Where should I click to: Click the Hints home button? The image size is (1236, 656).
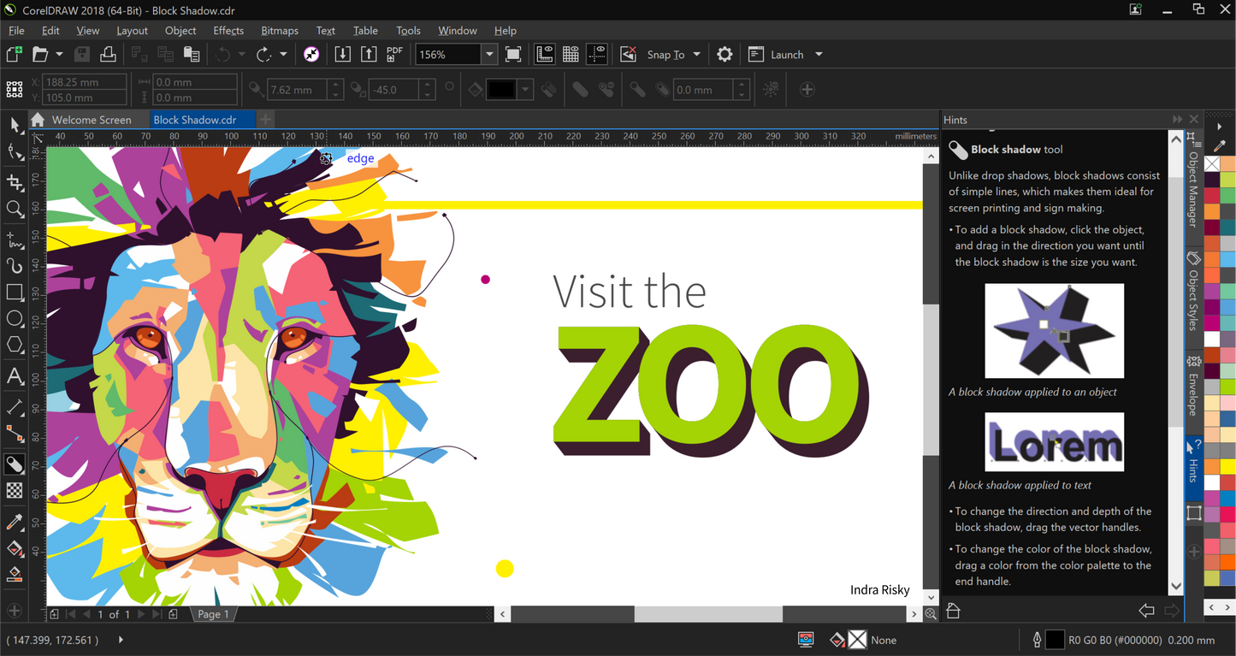954,610
